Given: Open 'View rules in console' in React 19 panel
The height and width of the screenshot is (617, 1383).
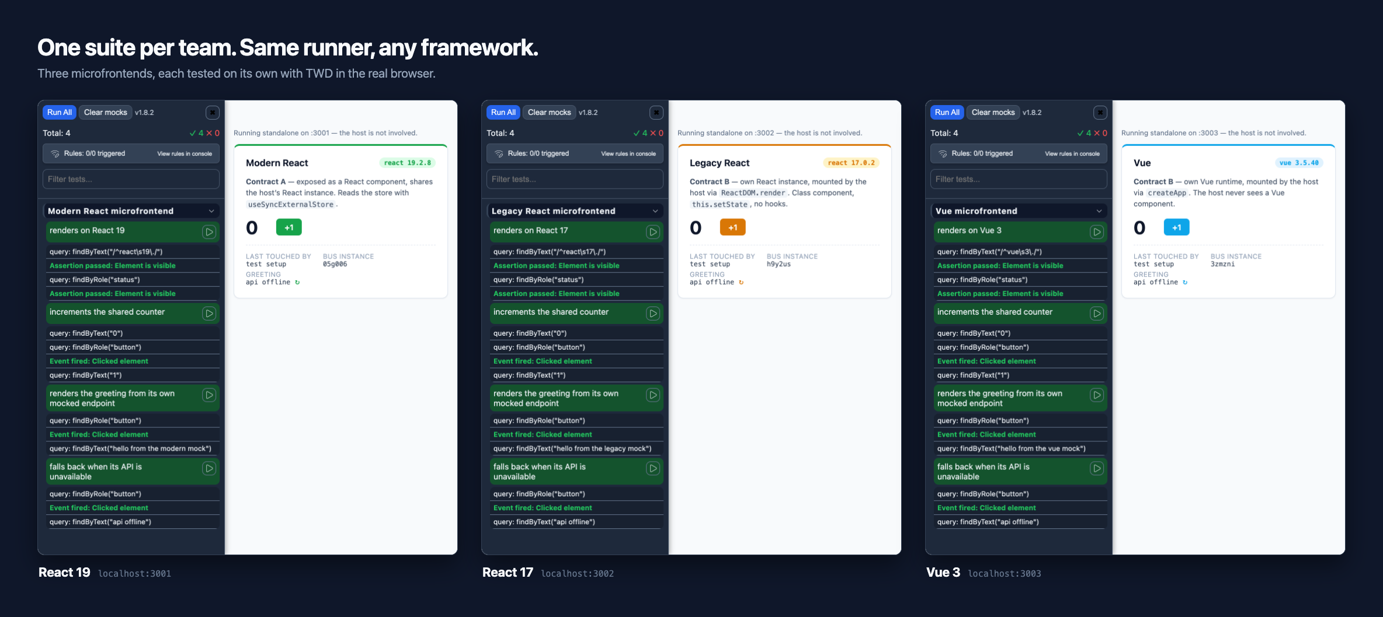Looking at the screenshot, I should coord(185,154).
